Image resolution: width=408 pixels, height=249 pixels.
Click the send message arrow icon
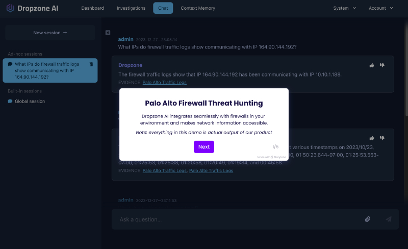click(x=389, y=219)
